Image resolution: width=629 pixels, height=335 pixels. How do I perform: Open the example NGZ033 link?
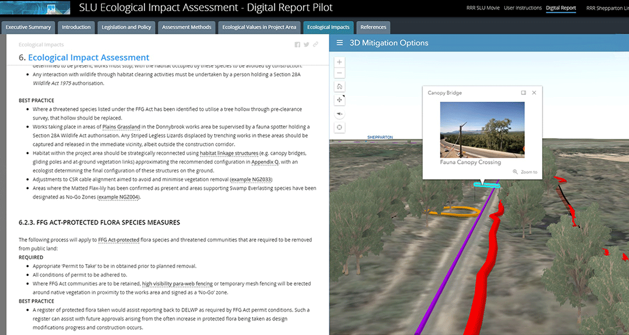coord(251,180)
